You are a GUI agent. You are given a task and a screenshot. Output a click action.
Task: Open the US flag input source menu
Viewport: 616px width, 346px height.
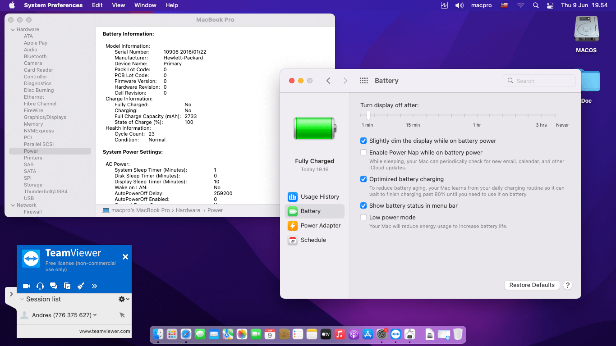tap(504, 5)
